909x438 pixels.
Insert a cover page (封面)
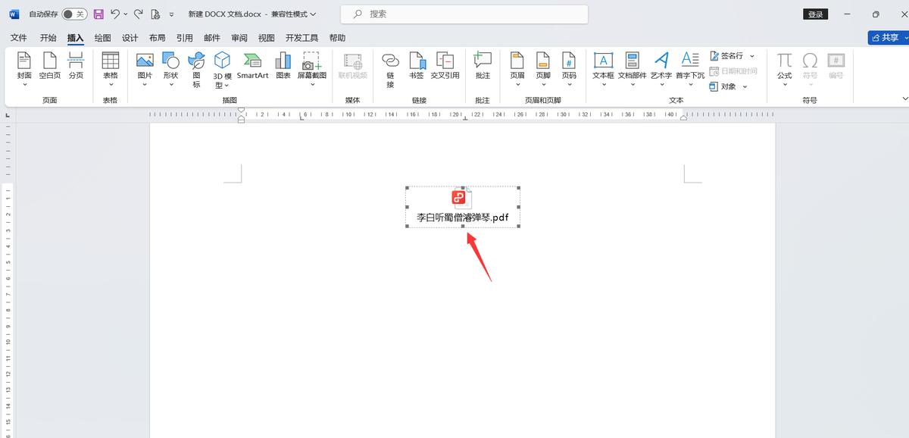(24, 68)
